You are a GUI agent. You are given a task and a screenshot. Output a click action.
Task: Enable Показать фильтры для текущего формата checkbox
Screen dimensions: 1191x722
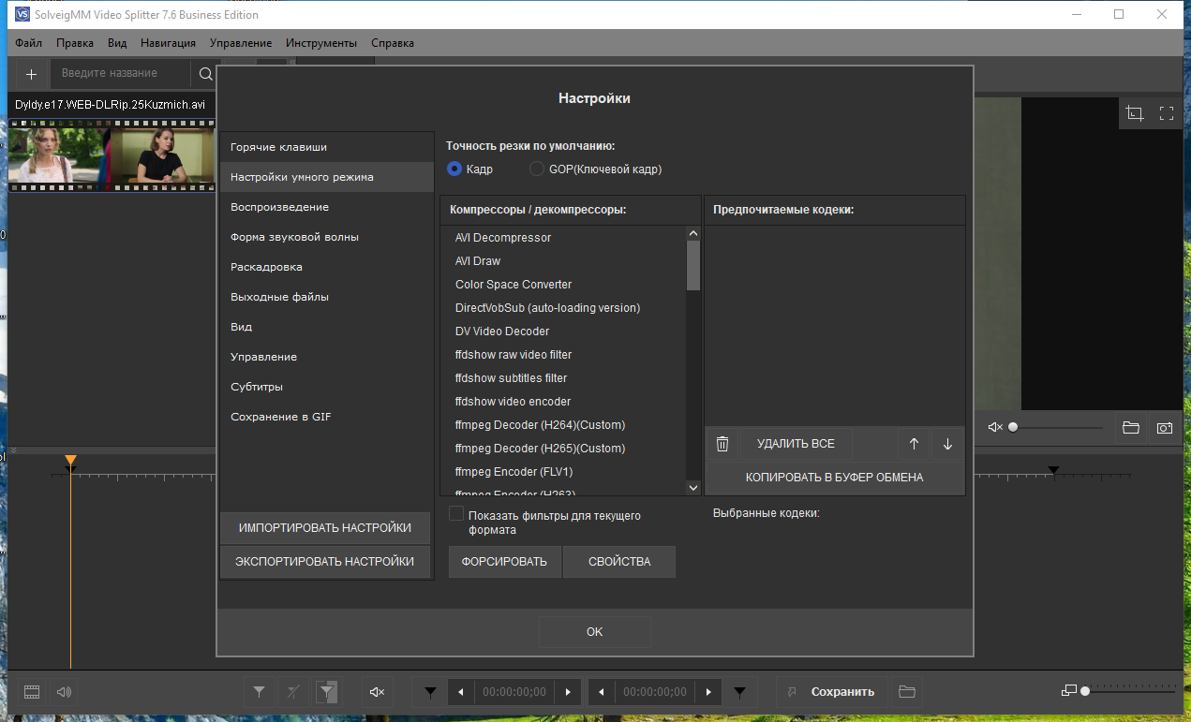point(456,514)
